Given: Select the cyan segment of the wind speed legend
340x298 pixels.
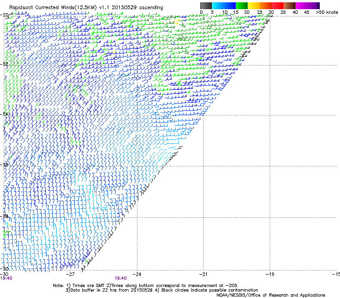Looking at the screenshot, I should (218, 6).
